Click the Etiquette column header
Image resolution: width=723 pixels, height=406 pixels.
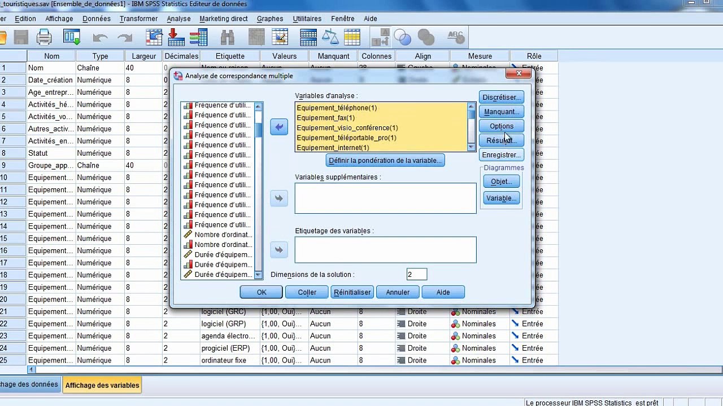230,56
